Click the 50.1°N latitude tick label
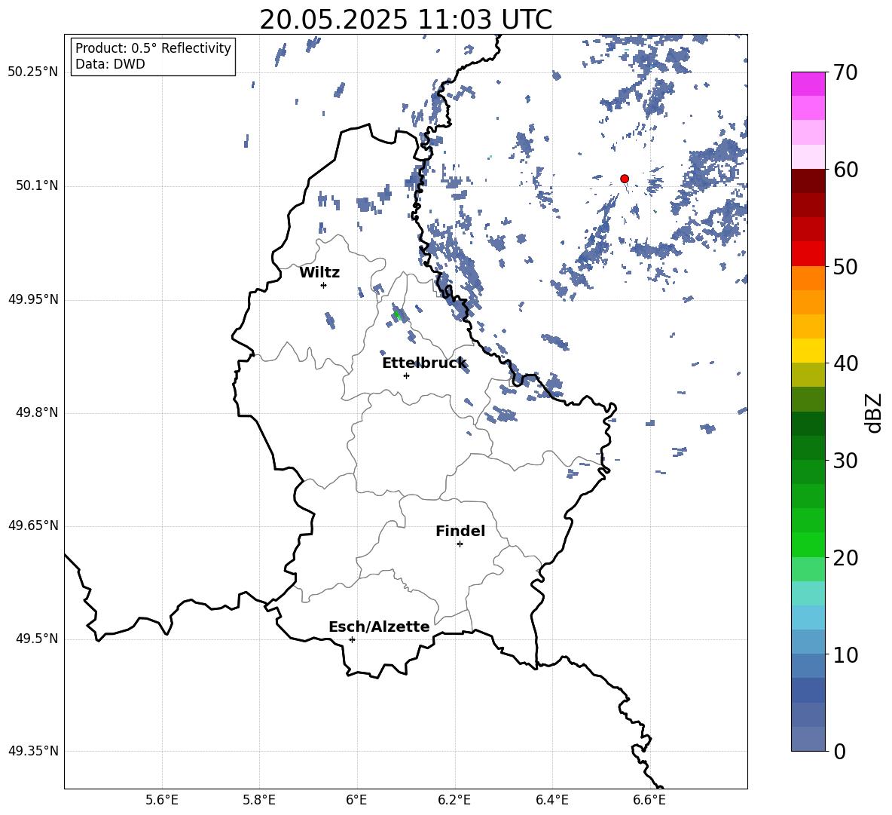This screenshot has height=815, width=892. tap(37, 185)
